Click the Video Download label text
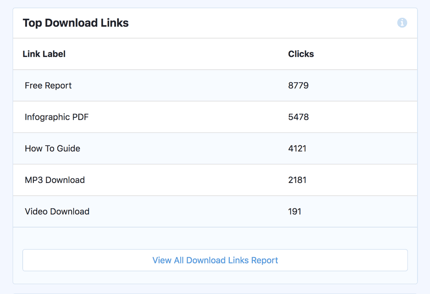430x294 pixels. (57, 211)
